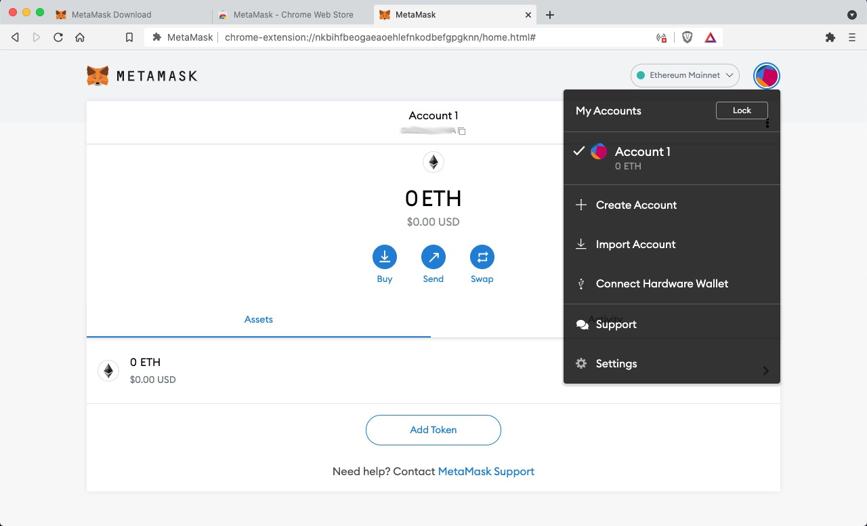867x526 pixels.
Task: Switch to the Chrome Web Store browser tab
Action: tap(291, 14)
